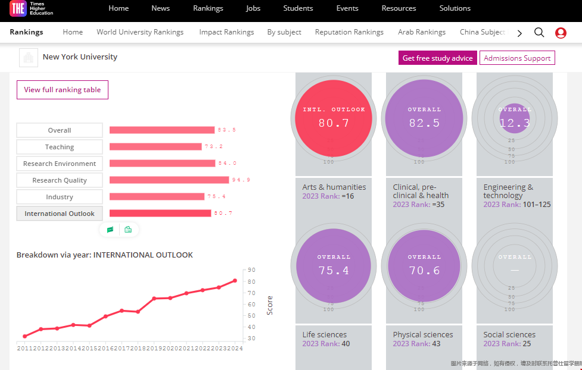582x370 pixels.
Task: Open the Students menu
Action: [x=298, y=8]
